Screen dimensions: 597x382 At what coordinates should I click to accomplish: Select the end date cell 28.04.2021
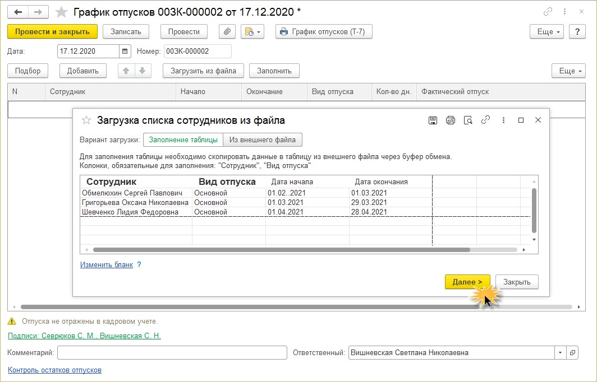click(x=391, y=212)
